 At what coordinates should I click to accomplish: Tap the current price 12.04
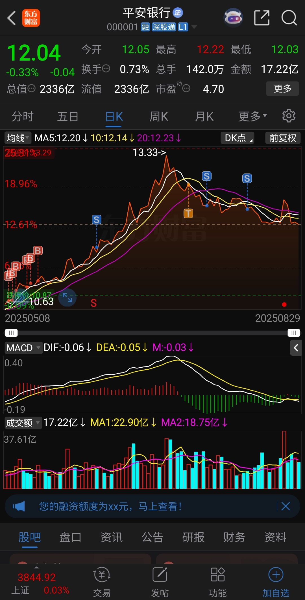click(x=34, y=53)
